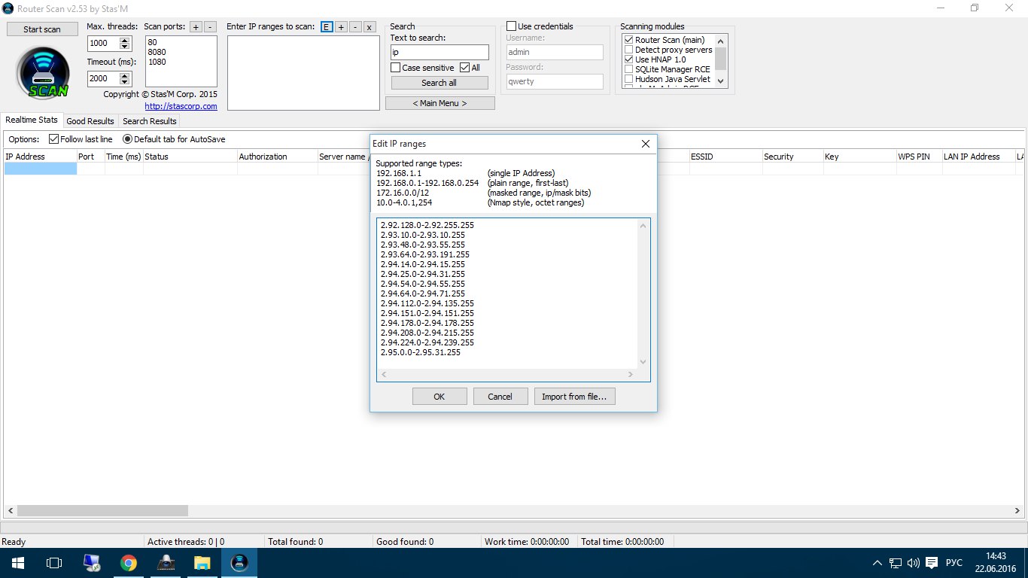Enable Use credentials checkbox
Image resolution: width=1028 pixels, height=578 pixels.
(511, 26)
